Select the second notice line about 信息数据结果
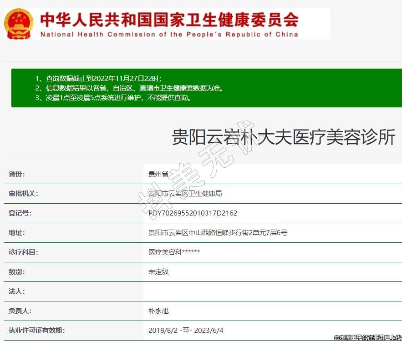This screenshot has width=402, height=341. click(x=129, y=88)
